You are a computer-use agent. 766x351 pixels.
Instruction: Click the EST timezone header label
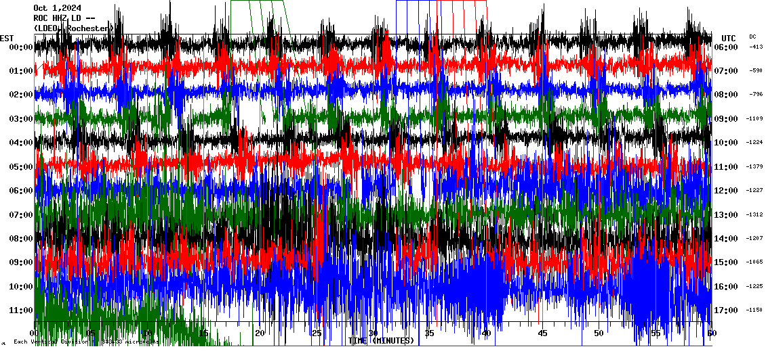(x=7, y=38)
